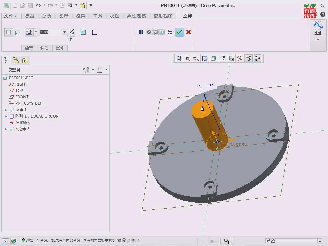Screen dimensions: 328x246
Task: Open the depth type dropdown arrow
Action: click(36, 32)
